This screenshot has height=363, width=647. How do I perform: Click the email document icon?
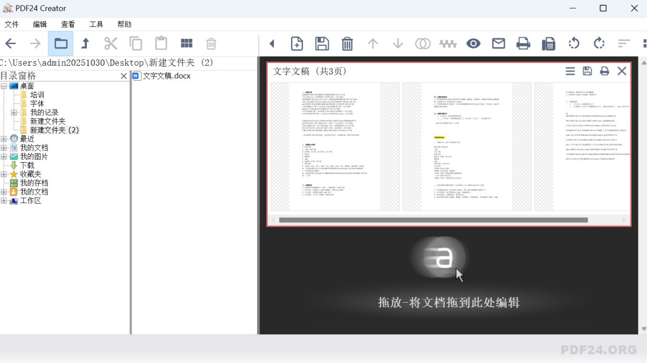click(498, 44)
